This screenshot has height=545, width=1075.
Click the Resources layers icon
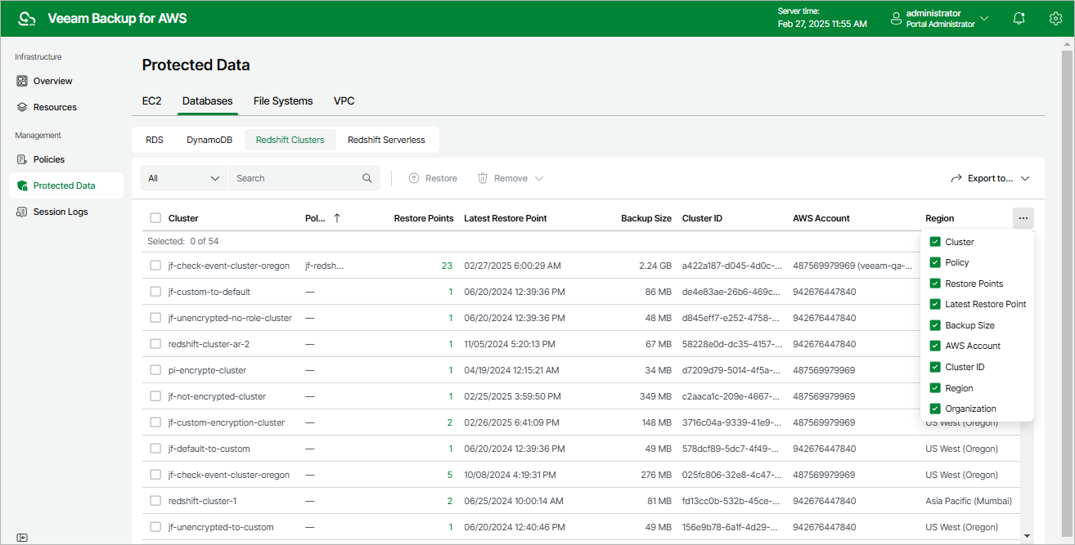click(22, 107)
